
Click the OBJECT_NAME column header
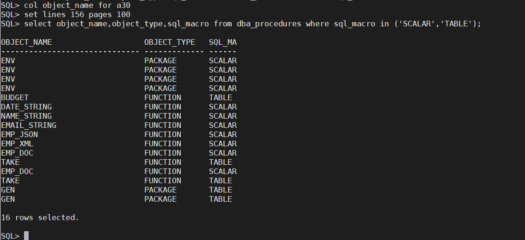pos(26,42)
